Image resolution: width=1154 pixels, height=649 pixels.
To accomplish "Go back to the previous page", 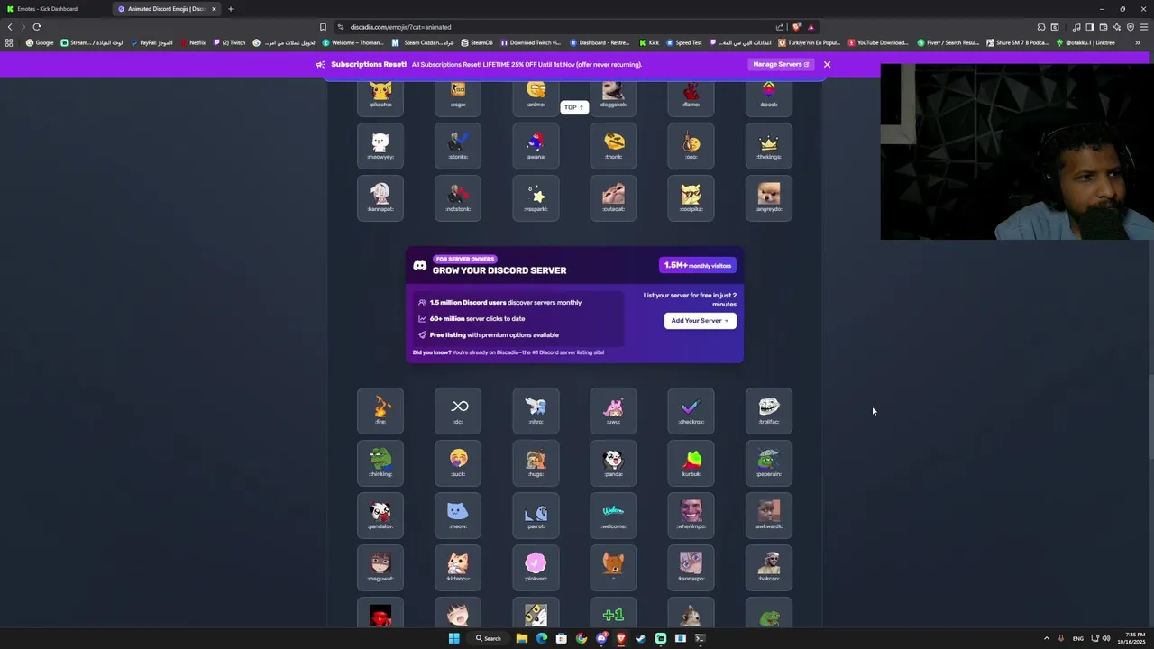I will (10, 27).
